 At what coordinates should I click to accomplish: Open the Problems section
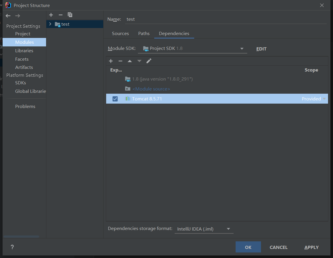point(25,106)
